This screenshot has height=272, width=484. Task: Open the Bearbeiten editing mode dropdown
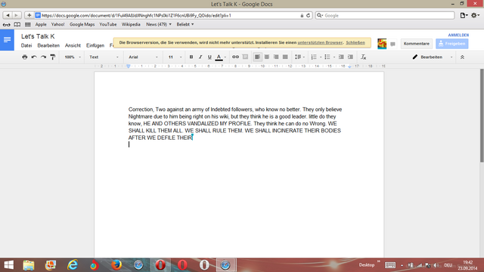(433, 57)
